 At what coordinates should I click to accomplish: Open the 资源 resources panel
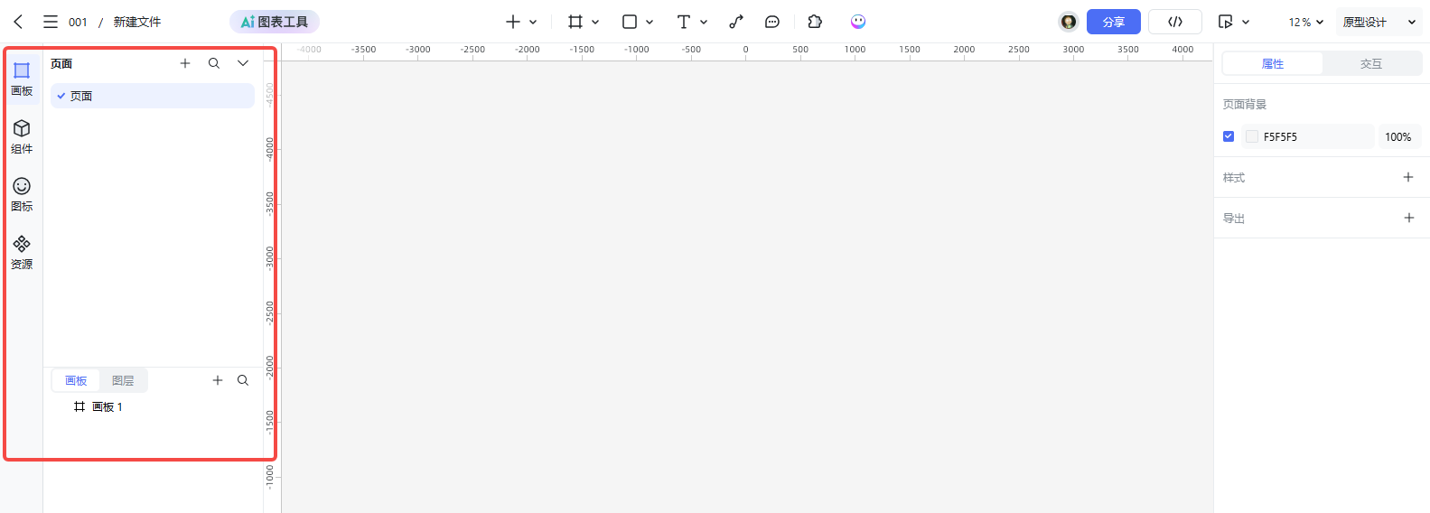coord(22,252)
